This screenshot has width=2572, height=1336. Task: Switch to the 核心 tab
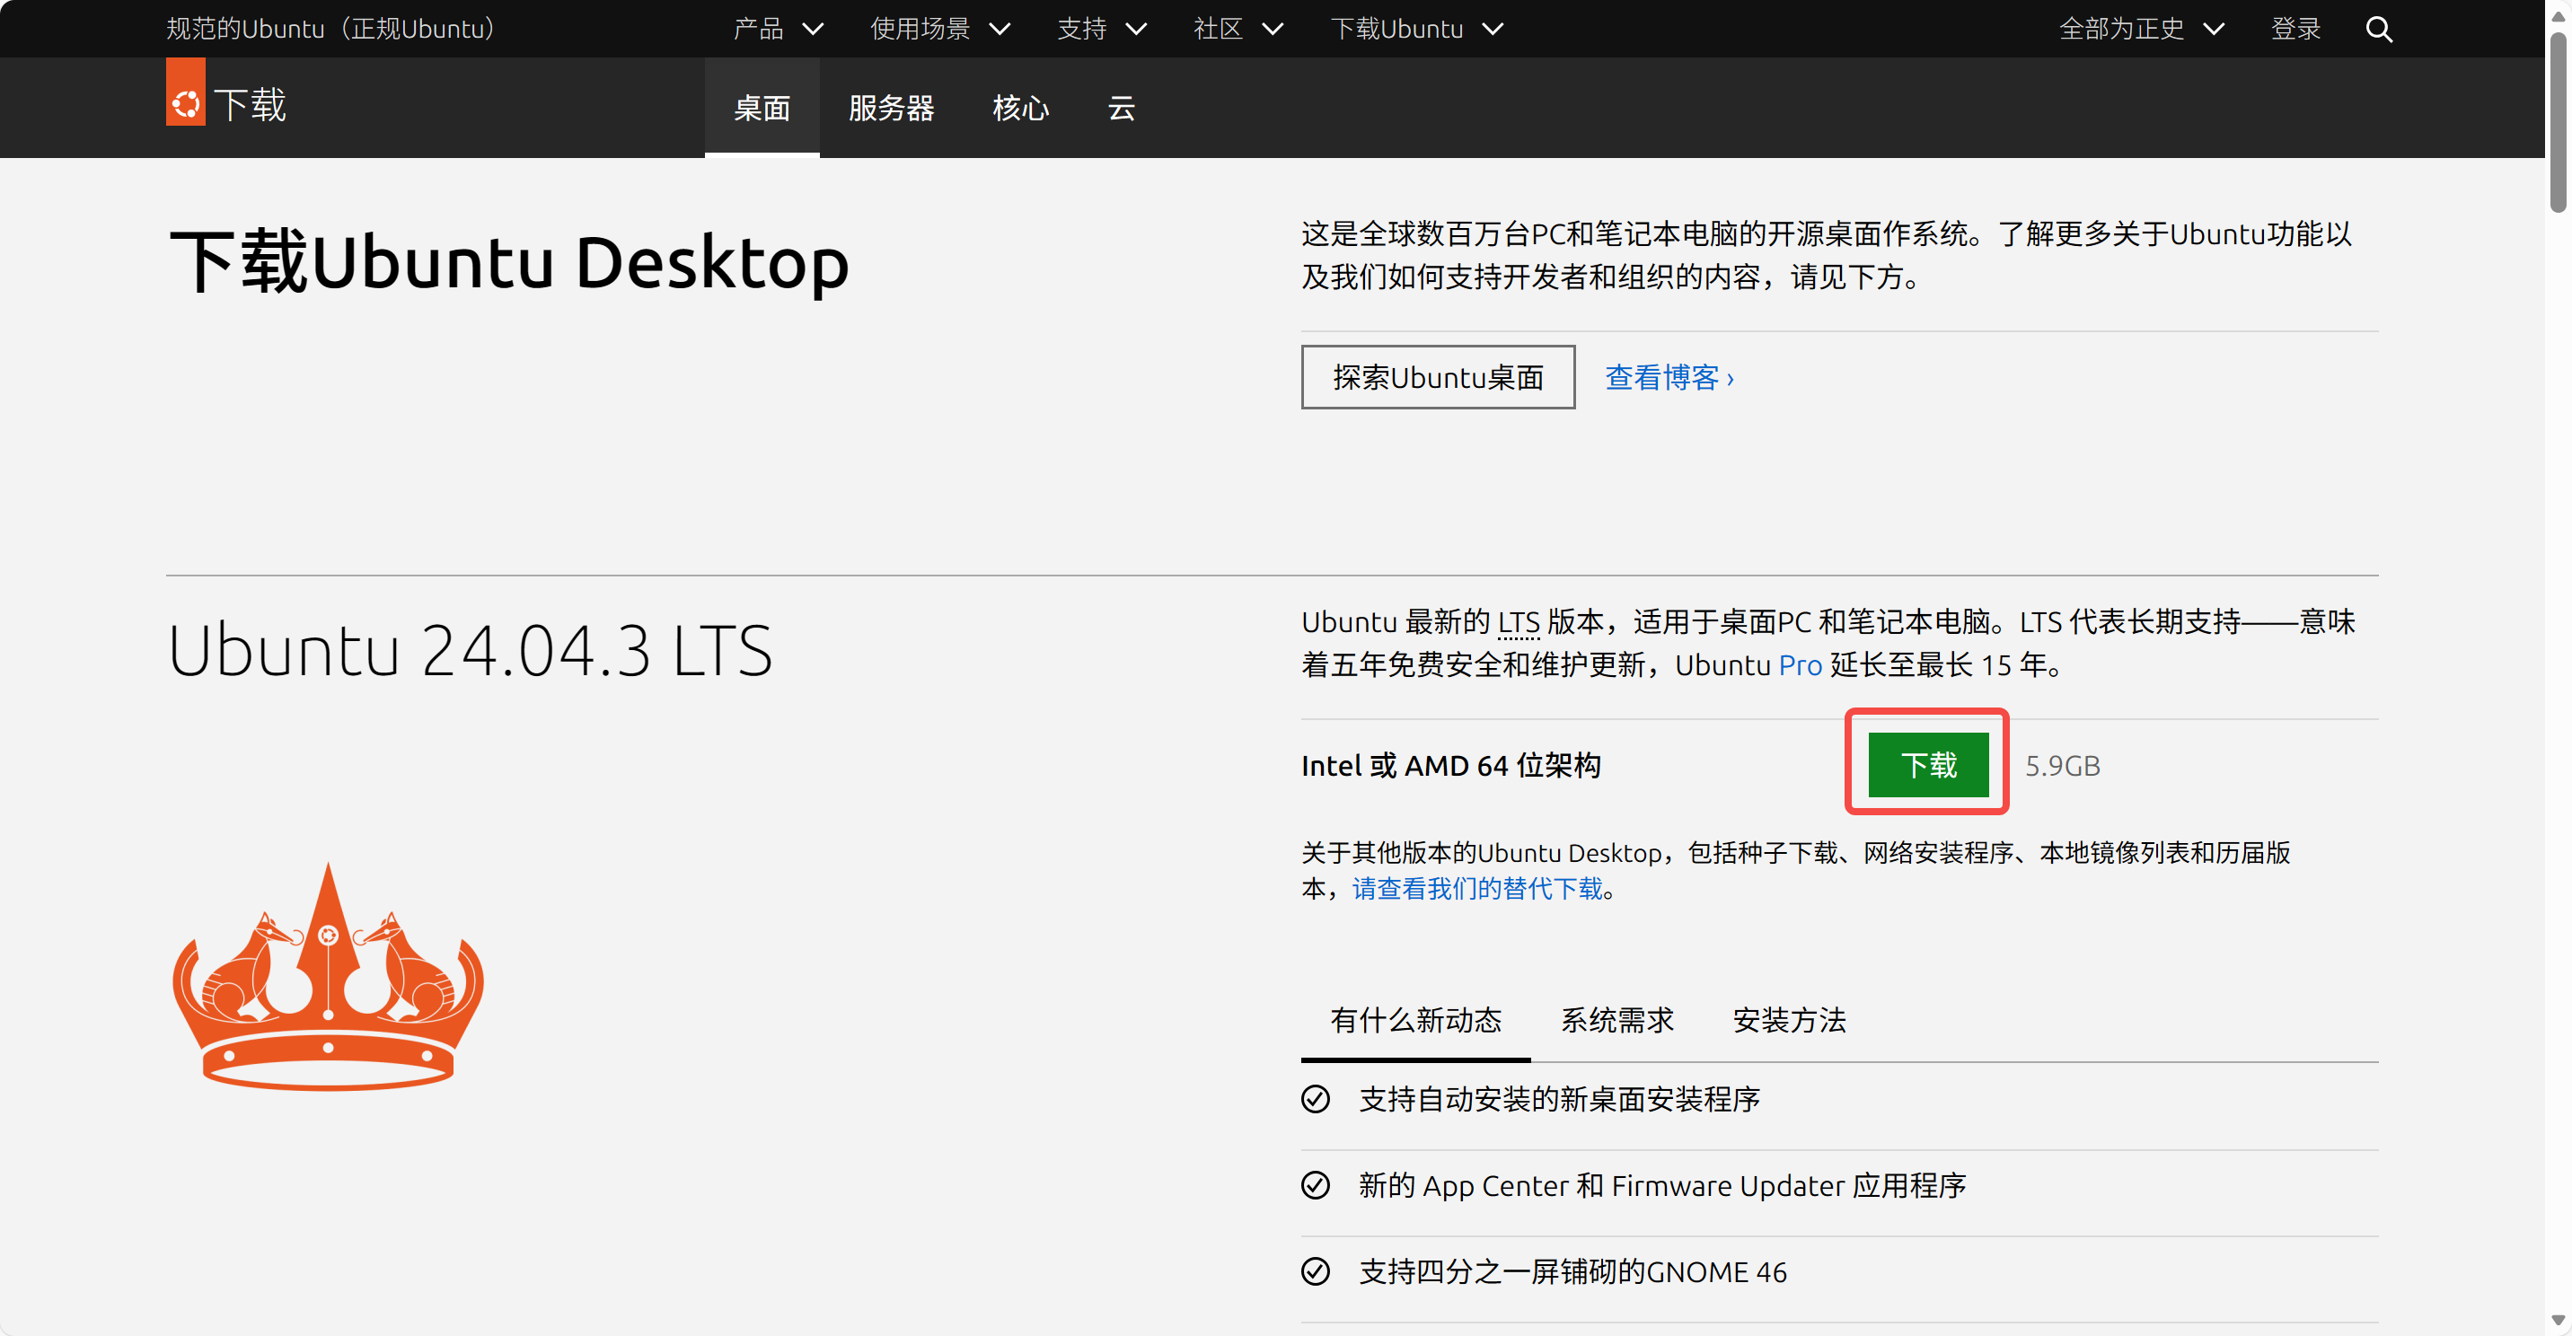(1020, 108)
